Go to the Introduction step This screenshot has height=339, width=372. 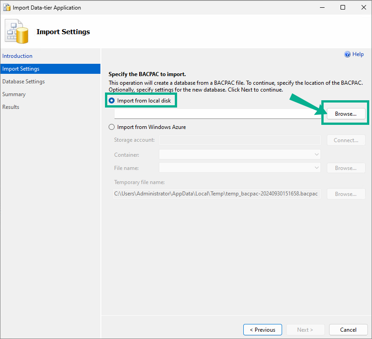[x=17, y=56]
